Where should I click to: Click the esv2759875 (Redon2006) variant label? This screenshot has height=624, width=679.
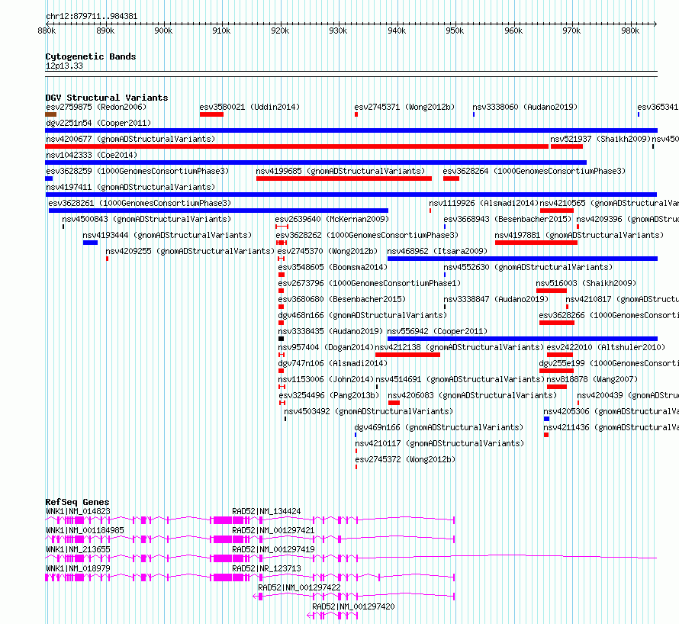96,107
